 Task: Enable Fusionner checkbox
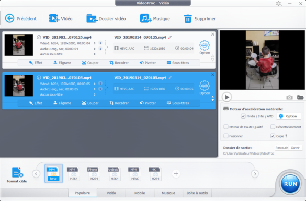pyautogui.click(x=226, y=136)
